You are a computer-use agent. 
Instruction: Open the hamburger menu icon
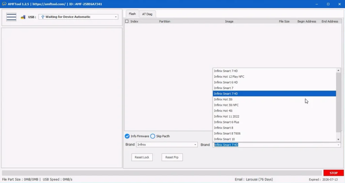(11, 17)
